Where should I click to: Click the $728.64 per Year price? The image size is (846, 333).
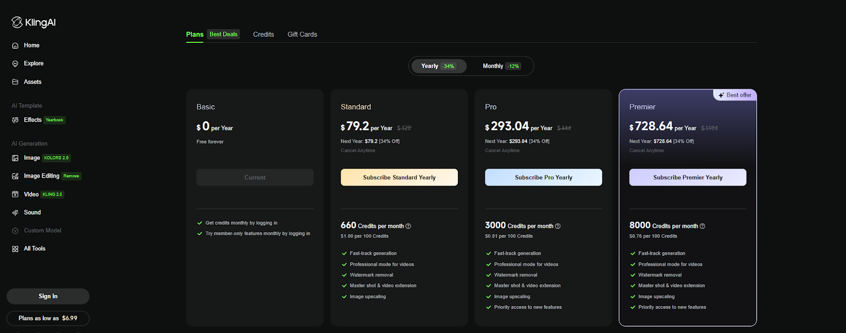click(663, 126)
